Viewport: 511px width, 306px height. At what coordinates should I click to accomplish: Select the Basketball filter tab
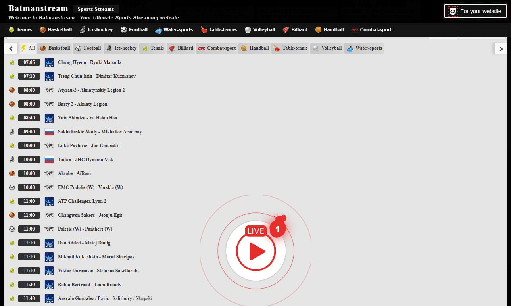55,48
